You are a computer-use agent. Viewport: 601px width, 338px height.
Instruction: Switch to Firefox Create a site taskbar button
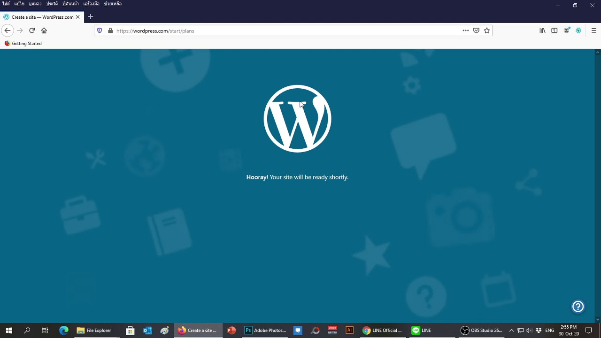pyautogui.click(x=198, y=330)
